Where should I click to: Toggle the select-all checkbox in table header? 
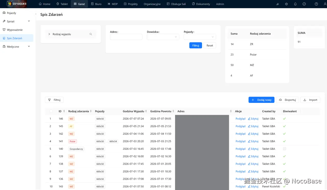point(51,111)
